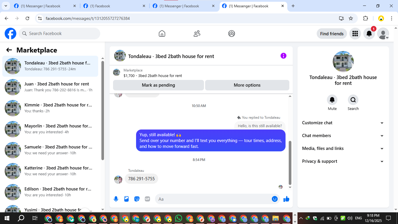Click More options button
The width and height of the screenshot is (398, 224).
247,85
